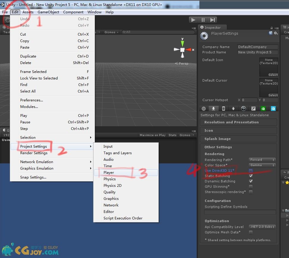289x258 pixels.
Task: Switch to the Web Player platform icon
Action: point(204,109)
